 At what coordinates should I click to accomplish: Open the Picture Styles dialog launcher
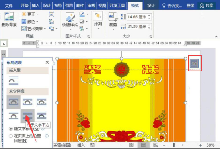coord(88,37)
